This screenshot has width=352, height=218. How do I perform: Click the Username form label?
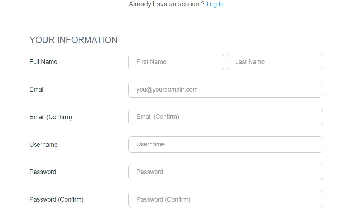tap(43, 145)
